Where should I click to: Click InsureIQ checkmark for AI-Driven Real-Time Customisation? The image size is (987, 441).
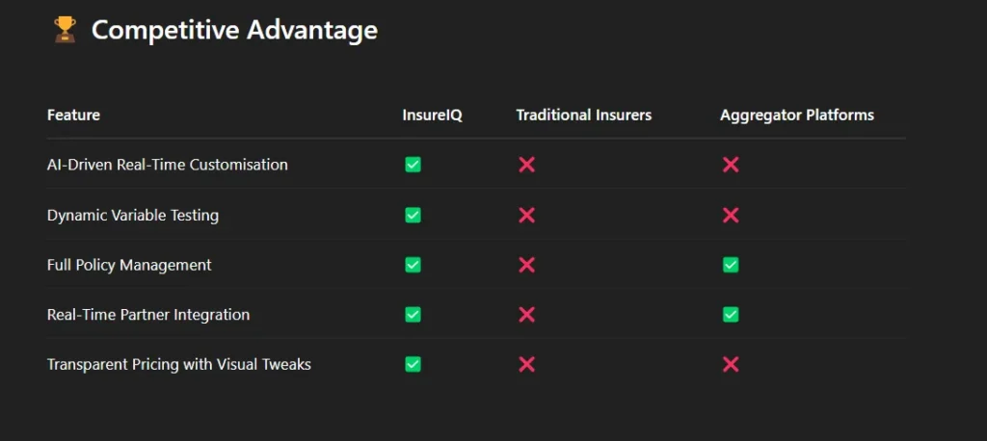click(x=413, y=165)
